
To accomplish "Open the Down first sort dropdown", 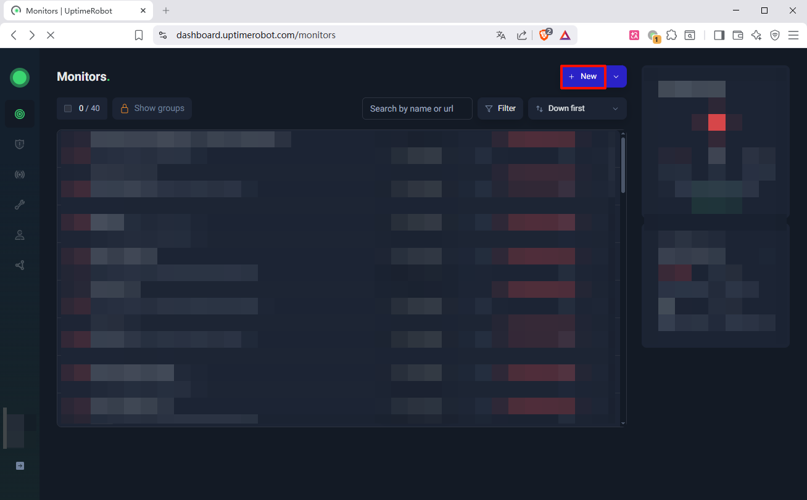I will point(577,109).
